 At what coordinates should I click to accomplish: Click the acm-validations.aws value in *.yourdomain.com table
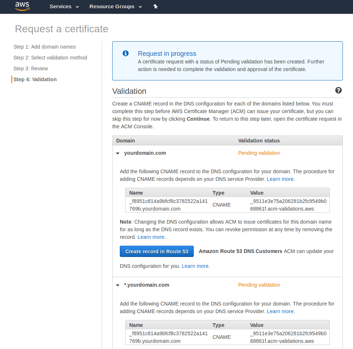click(x=288, y=337)
